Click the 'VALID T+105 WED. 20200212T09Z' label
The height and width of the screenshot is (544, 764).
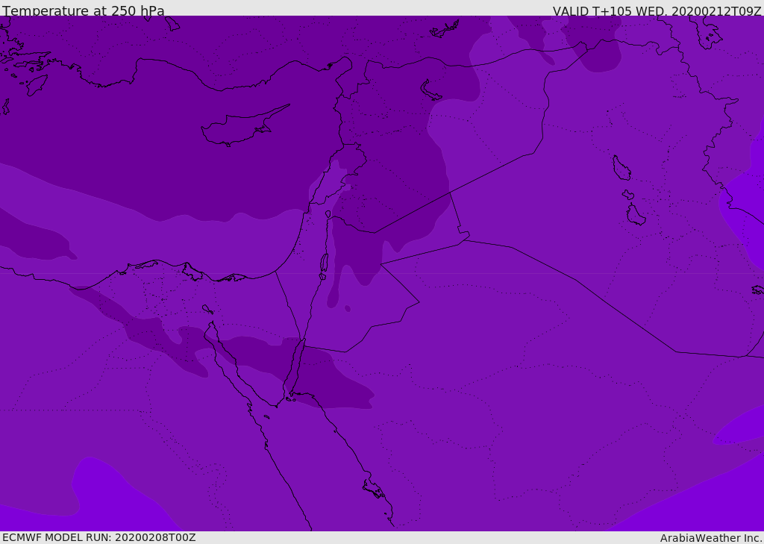pyautogui.click(x=657, y=10)
